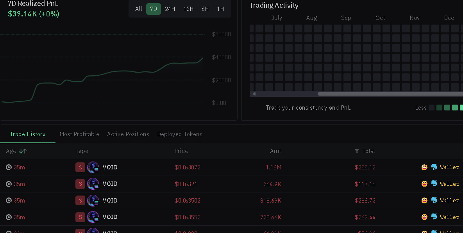Click the price $0.0₃3502
463x233 pixels.
click(188, 201)
